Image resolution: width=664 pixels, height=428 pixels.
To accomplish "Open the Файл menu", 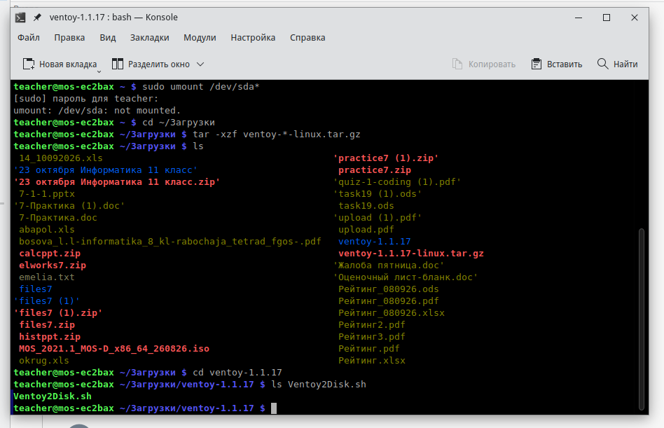I will point(29,38).
